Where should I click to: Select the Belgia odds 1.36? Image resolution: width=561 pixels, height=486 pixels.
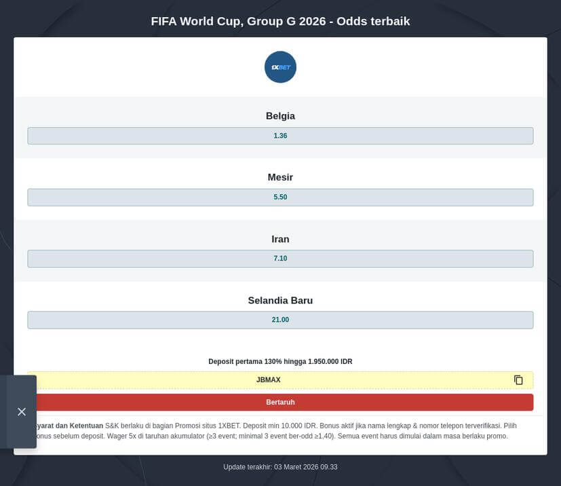pos(280,135)
